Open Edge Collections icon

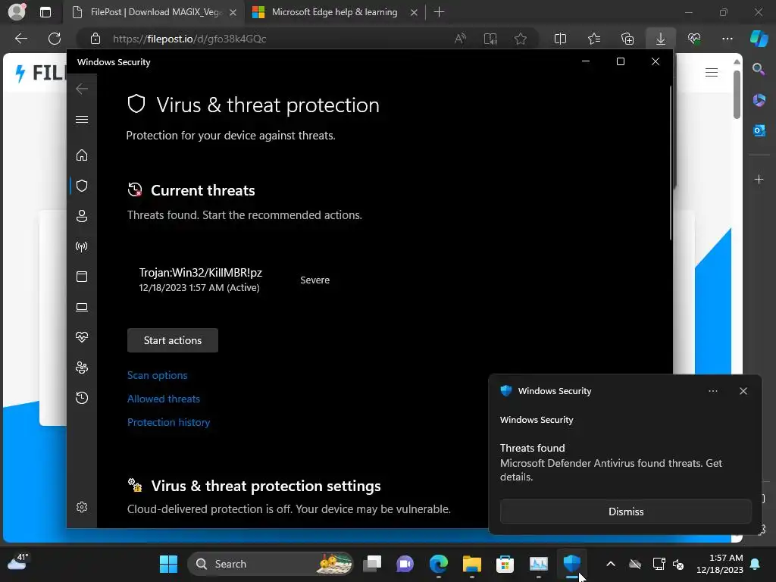coord(627,39)
